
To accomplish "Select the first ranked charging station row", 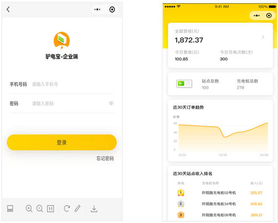I will [x=220, y=193].
